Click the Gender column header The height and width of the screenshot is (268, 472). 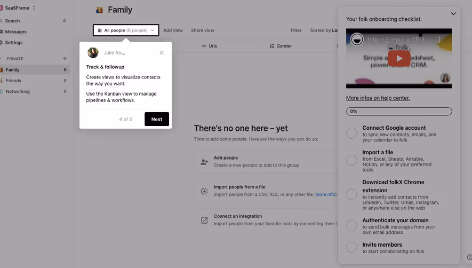[x=281, y=46]
